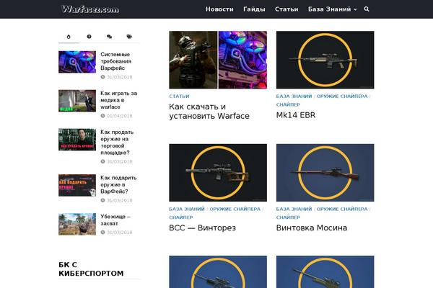The image size is (433, 288).
Task: Click the Как скачать Warface article image
Action: coord(218,60)
